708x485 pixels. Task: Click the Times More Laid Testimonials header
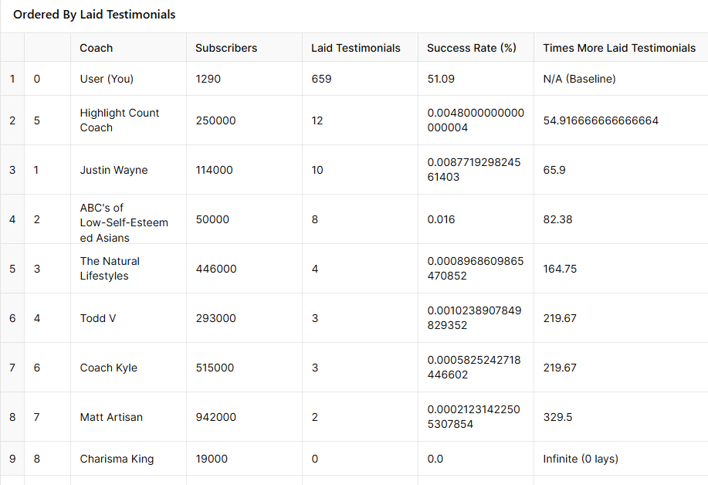619,48
